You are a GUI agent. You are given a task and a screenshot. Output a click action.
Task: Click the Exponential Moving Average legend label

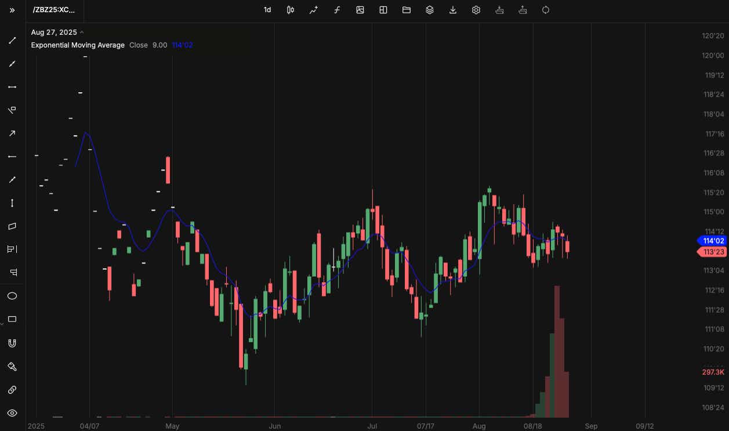tap(78, 45)
